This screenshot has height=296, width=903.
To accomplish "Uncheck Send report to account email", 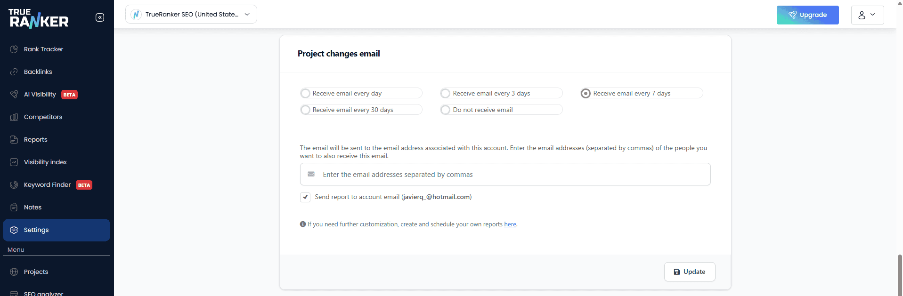I will click(x=305, y=197).
